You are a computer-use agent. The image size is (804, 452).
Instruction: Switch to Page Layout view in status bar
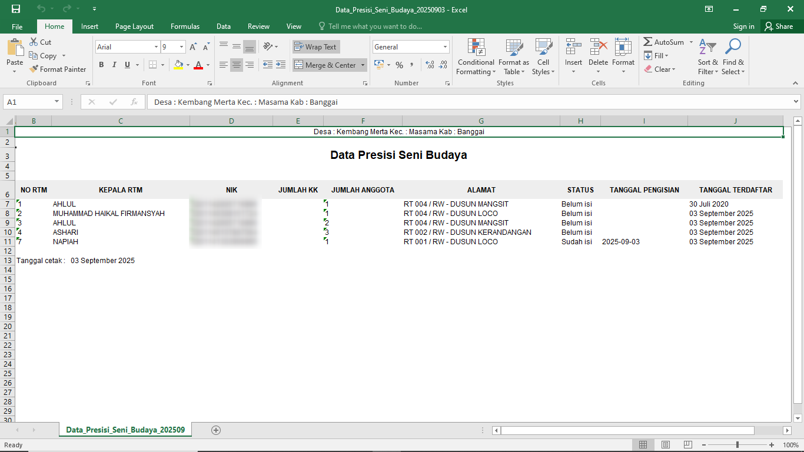[x=666, y=445]
